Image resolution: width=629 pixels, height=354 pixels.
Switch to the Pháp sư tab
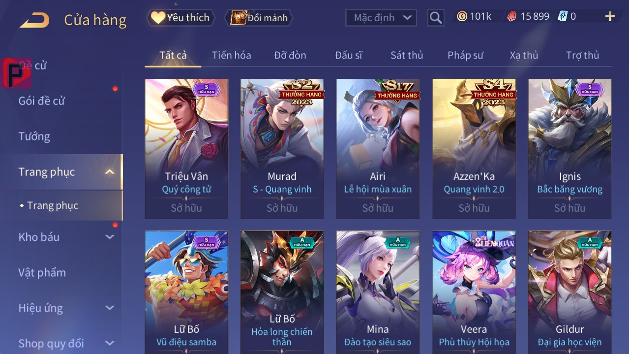pyautogui.click(x=465, y=55)
